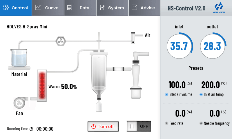The image size is (232, 139).
Task: Click the HOLVES logo
Action: pyautogui.click(x=219, y=8)
